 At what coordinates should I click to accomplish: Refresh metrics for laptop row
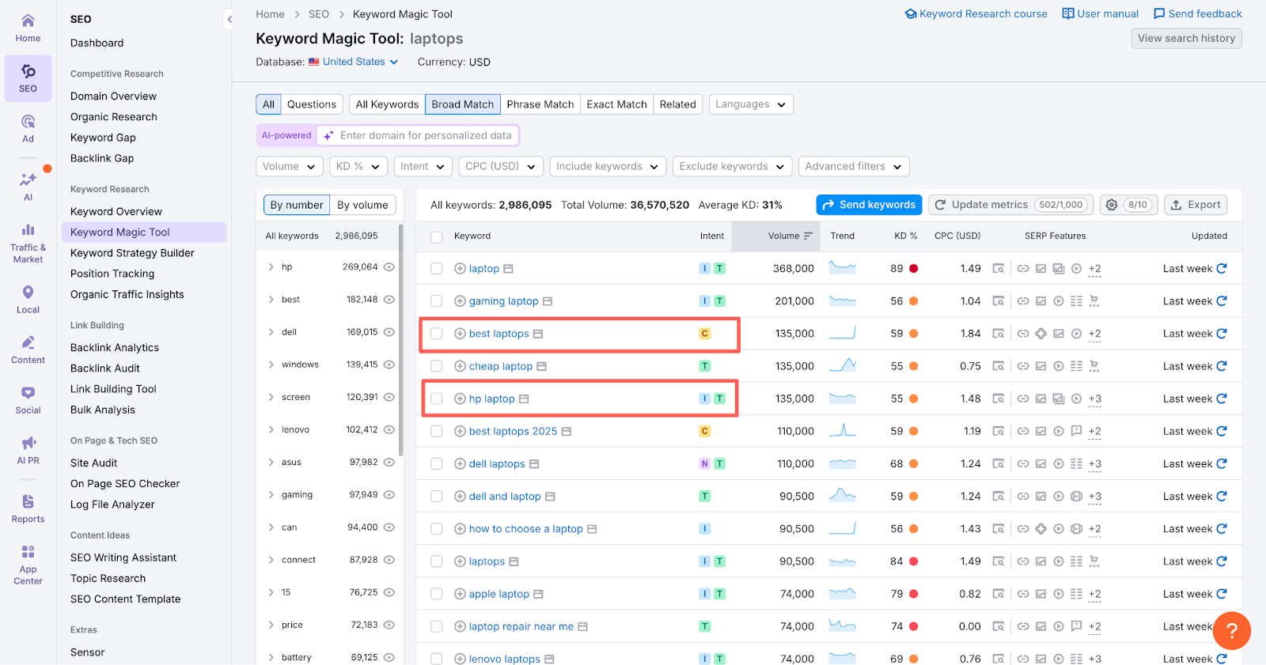pos(1222,269)
